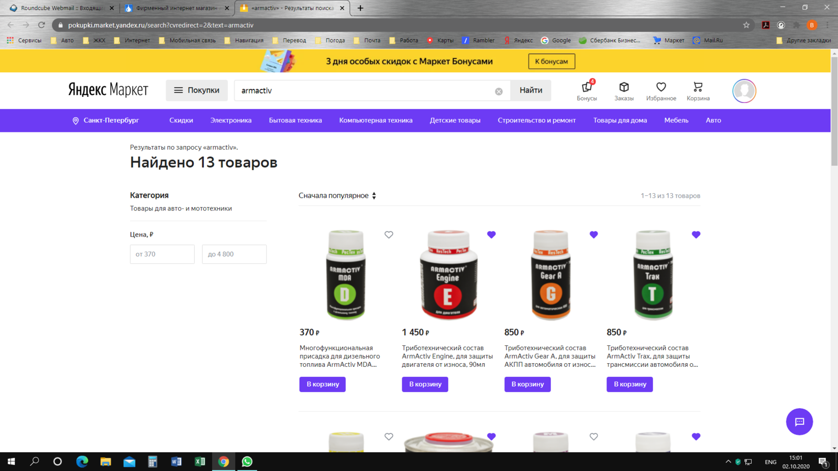Screen dimensions: 838x471
Task: Open the Работа bookmarks folder
Action: [404, 40]
